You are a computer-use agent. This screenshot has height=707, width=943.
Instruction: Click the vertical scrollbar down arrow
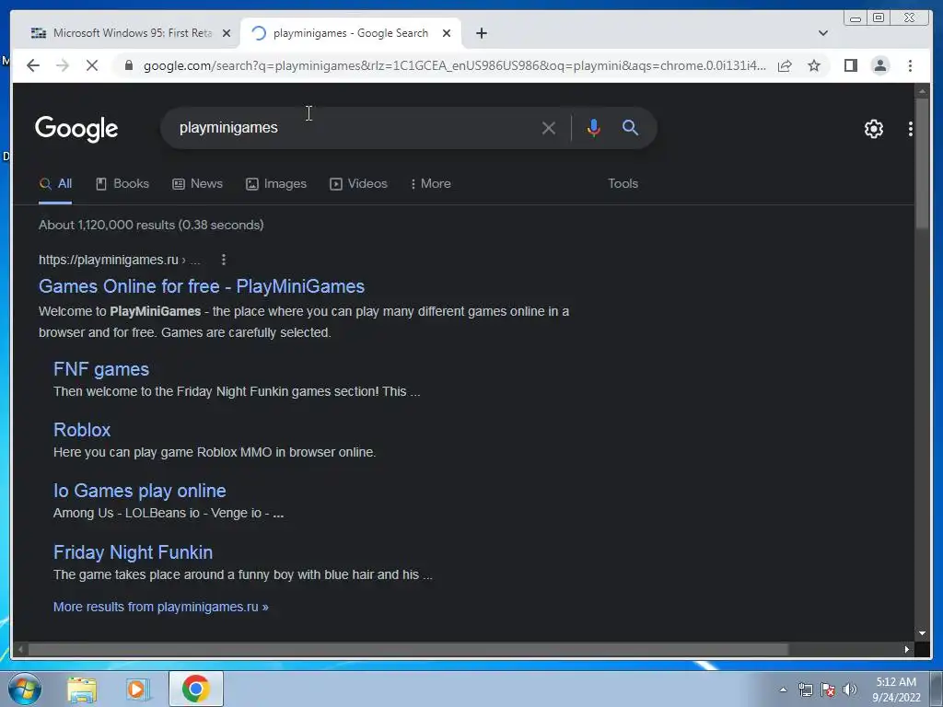tap(922, 633)
